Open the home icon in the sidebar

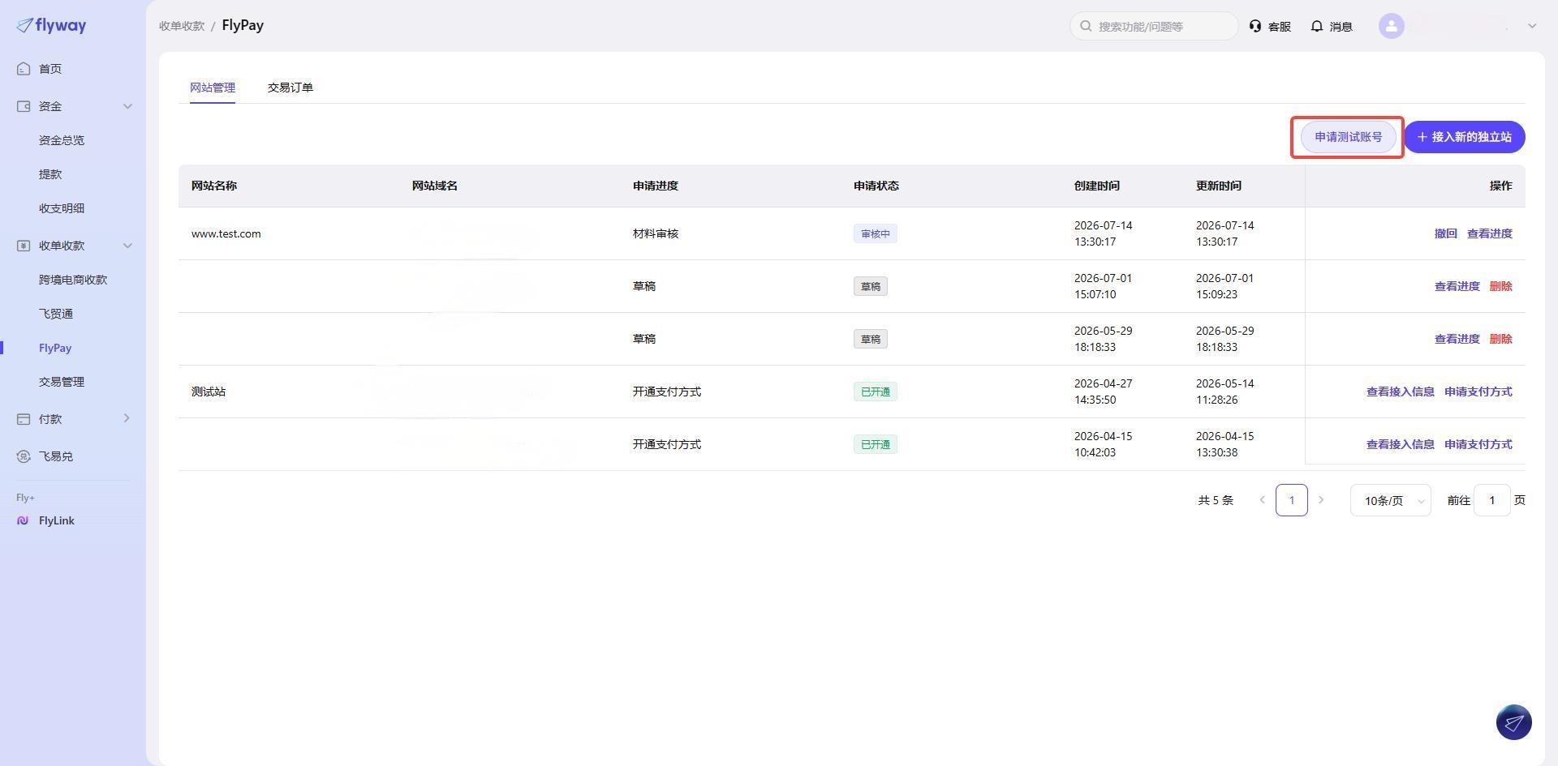coord(24,69)
